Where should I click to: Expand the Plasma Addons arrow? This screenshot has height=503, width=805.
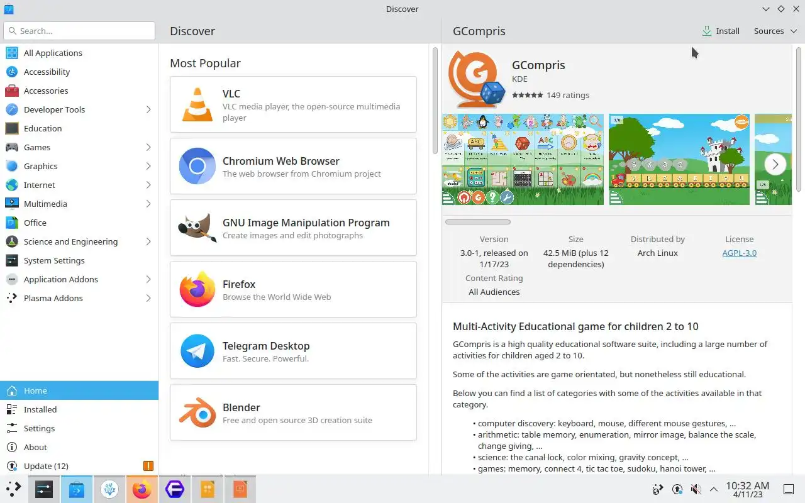click(148, 298)
